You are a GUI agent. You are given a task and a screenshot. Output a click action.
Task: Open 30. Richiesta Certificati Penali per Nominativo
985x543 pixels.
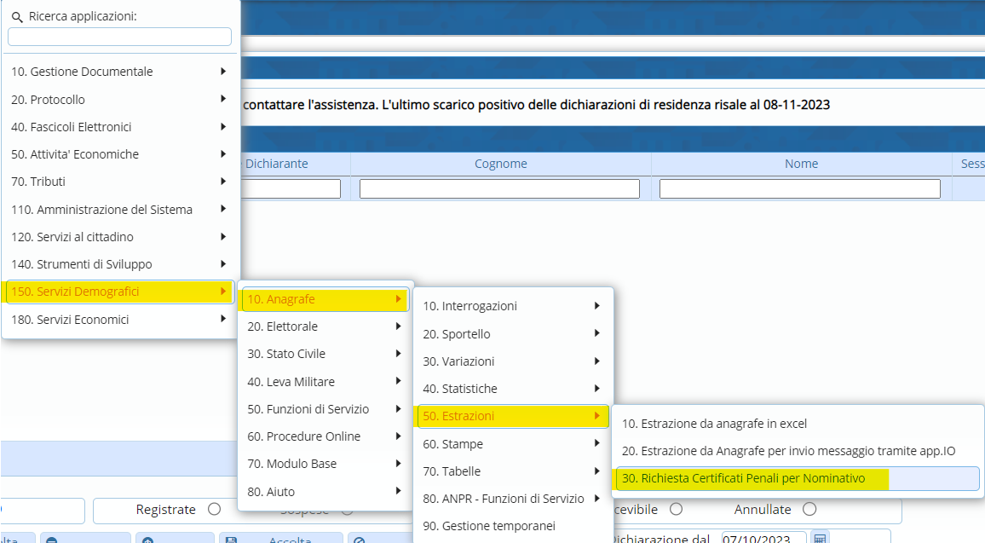[743, 478]
